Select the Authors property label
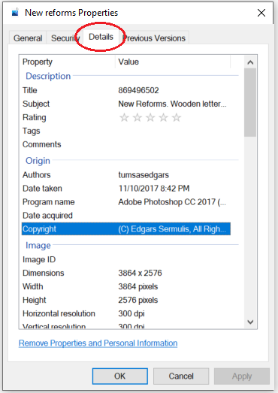 point(37,175)
